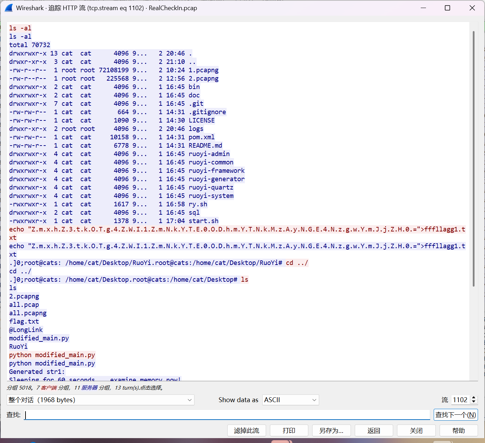Click the logs directory row
Screen dimensions: 485x443
[x=106, y=128]
